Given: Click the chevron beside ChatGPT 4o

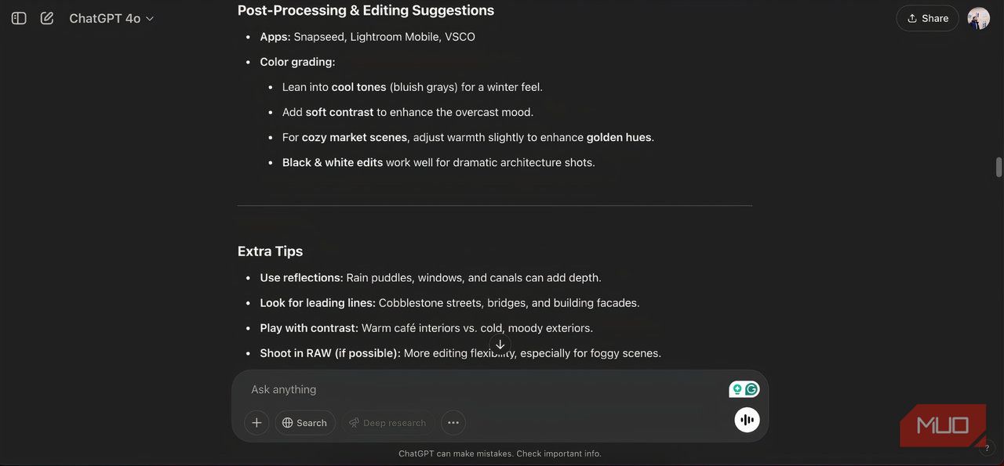Looking at the screenshot, I should coord(150,19).
